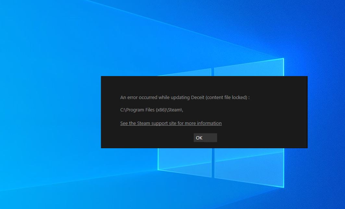Acknowledge the update error by clicking OK
345x209 pixels.
point(205,137)
